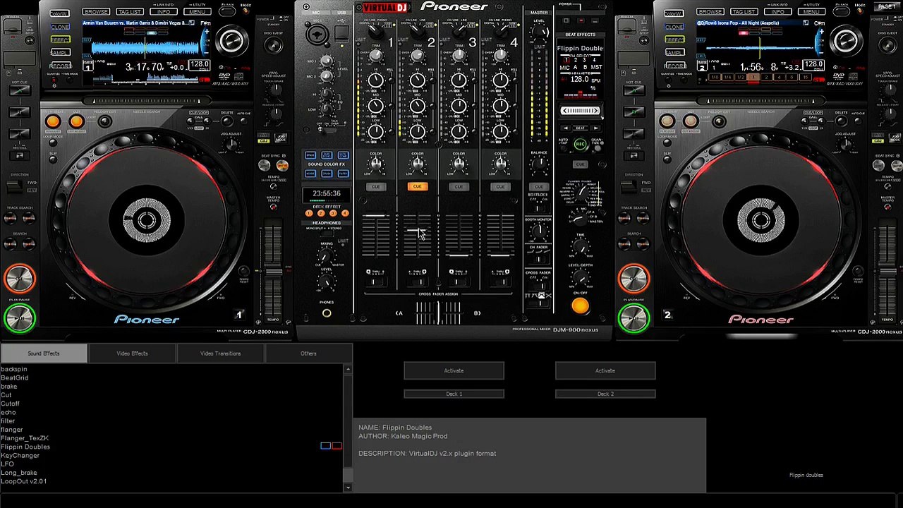The image size is (903, 508).
Task: Select KeyChanger in the effects list
Action: click(20, 456)
